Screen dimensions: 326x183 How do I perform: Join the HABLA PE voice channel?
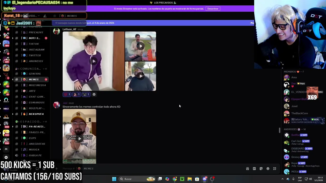(31, 155)
